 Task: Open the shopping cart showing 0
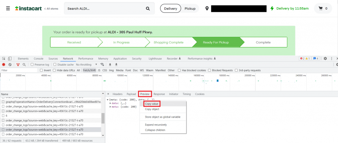pyautogui.click(x=323, y=9)
